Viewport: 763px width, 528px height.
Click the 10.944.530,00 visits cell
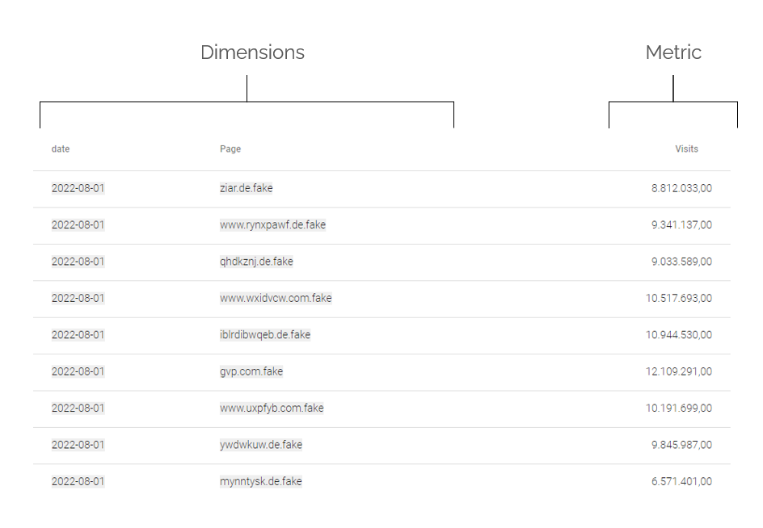[x=679, y=335]
